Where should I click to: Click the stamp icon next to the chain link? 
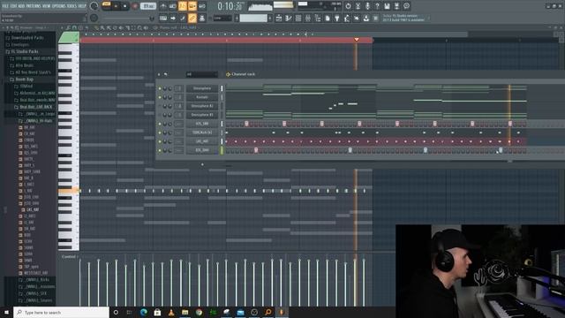pyautogui.click(x=202, y=18)
